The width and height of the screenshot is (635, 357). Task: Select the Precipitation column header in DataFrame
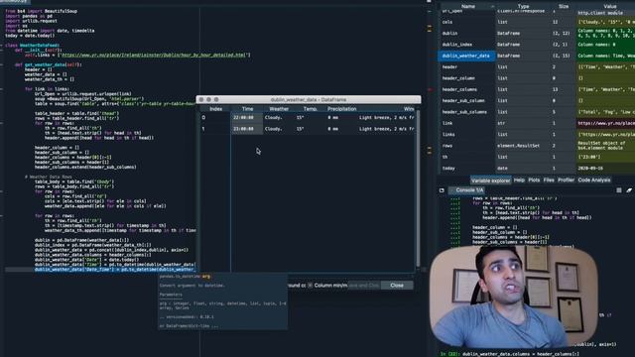tap(341, 109)
